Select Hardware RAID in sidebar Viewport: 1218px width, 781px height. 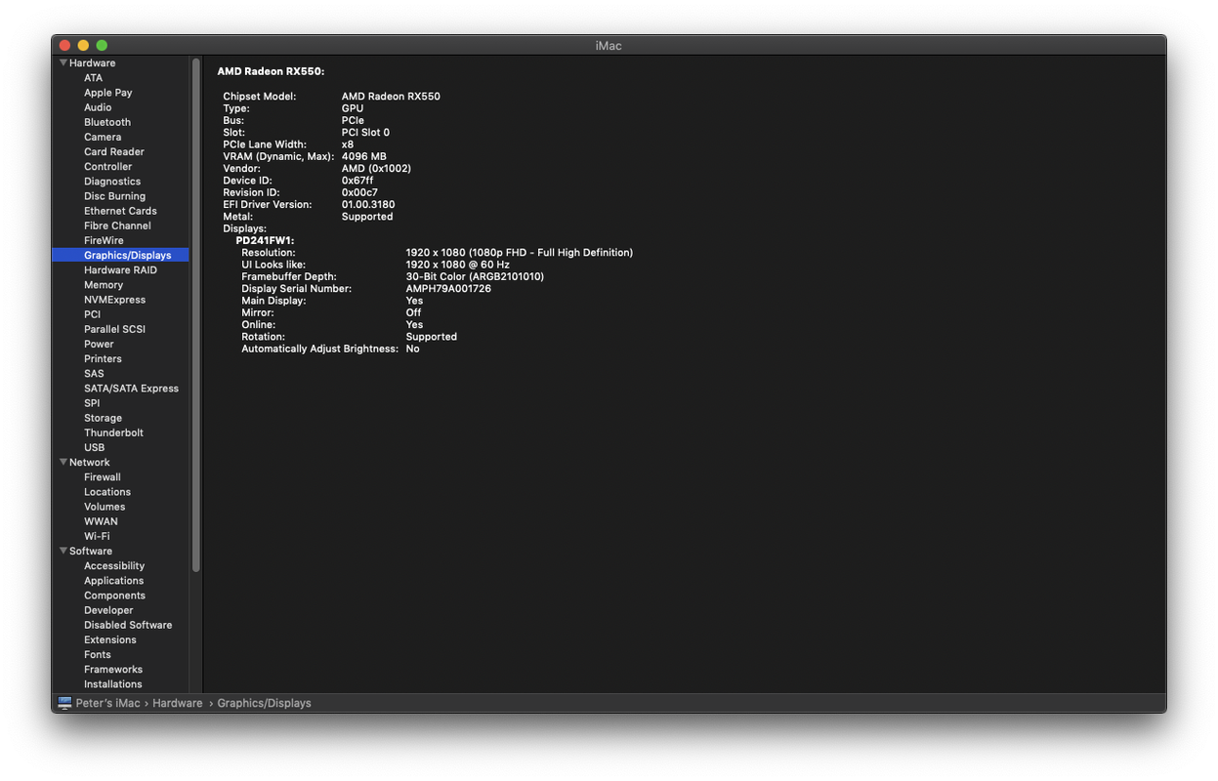(120, 270)
